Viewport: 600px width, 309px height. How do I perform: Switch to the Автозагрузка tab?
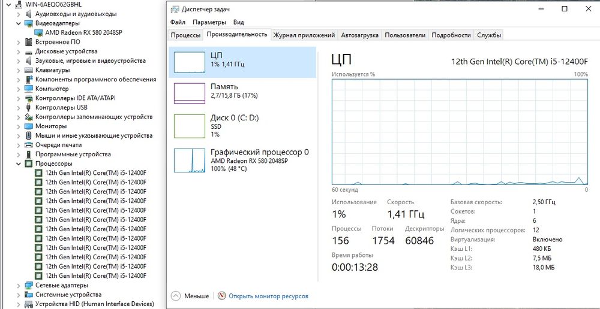[x=359, y=35]
